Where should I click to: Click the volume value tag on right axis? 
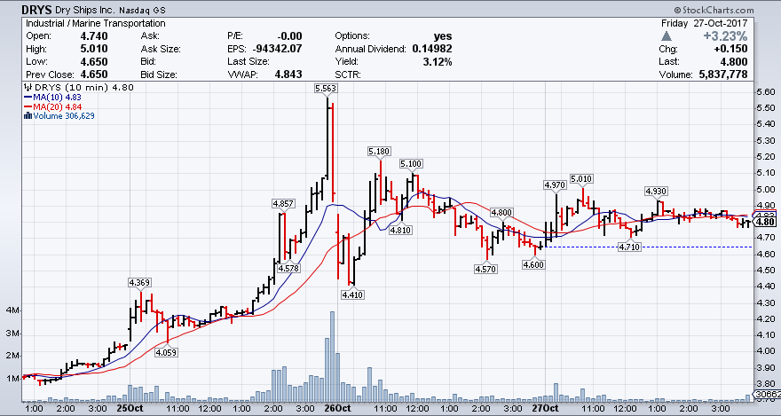click(766, 393)
